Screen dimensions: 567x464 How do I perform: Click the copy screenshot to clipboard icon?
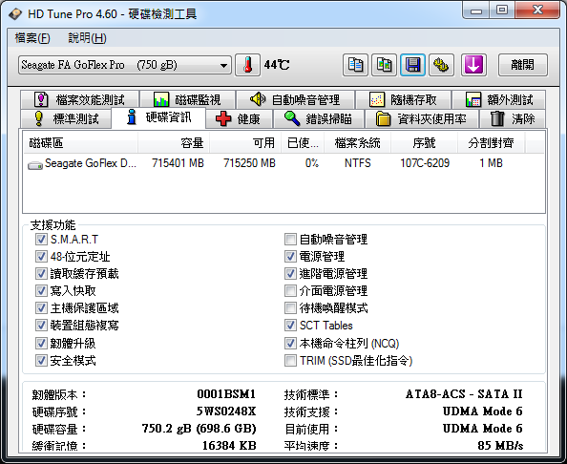384,65
